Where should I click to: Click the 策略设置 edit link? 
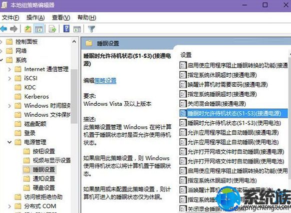click(x=105, y=81)
